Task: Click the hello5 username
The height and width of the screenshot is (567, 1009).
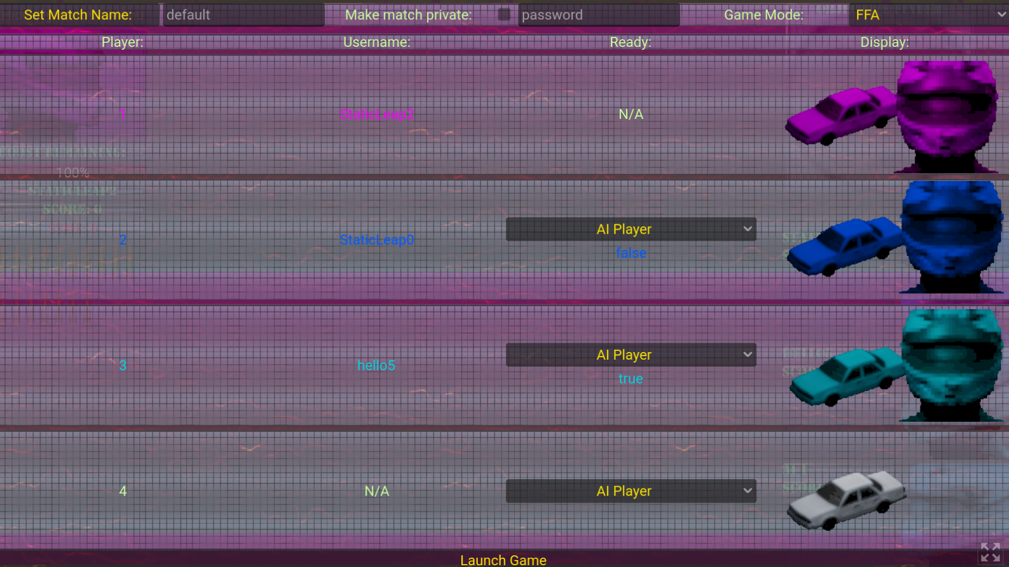Action: click(x=376, y=366)
